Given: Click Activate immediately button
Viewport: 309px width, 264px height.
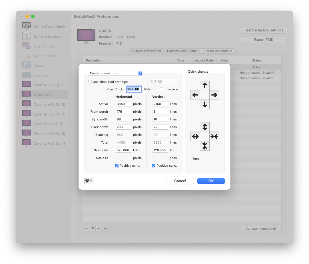Looking at the screenshot, I should tap(261, 229).
